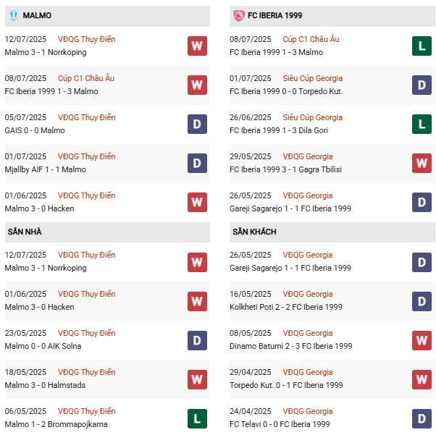This screenshot has height=435, width=436.
Task: Click L badge for Malmo 1-2 Brommapojkarna
Action: point(197,418)
